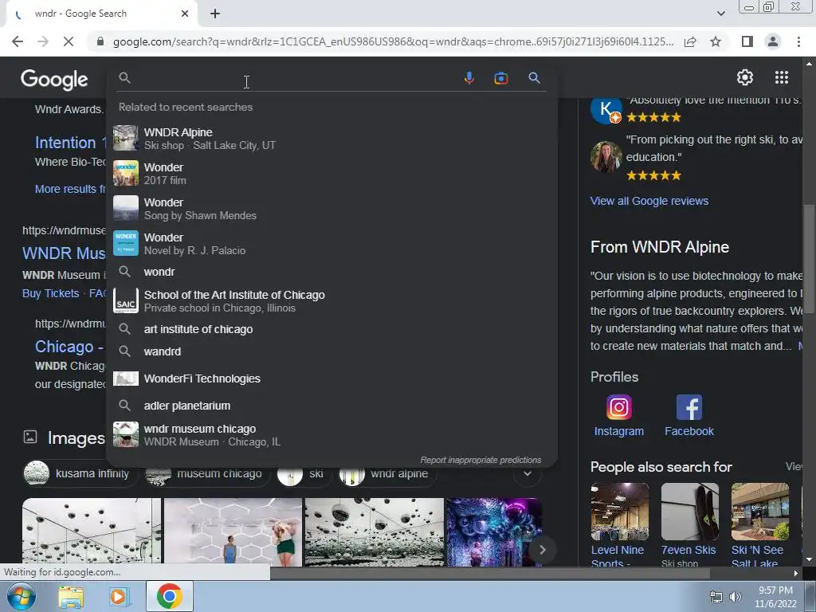This screenshot has height=612, width=816.
Task: Click the voice search microphone icon
Action: 469,78
